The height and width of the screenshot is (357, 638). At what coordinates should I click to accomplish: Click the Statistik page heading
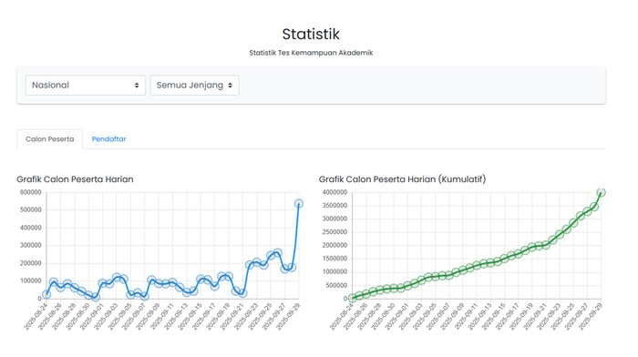pos(311,34)
